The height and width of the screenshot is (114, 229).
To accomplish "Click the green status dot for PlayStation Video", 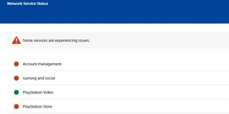I will tap(16, 92).
